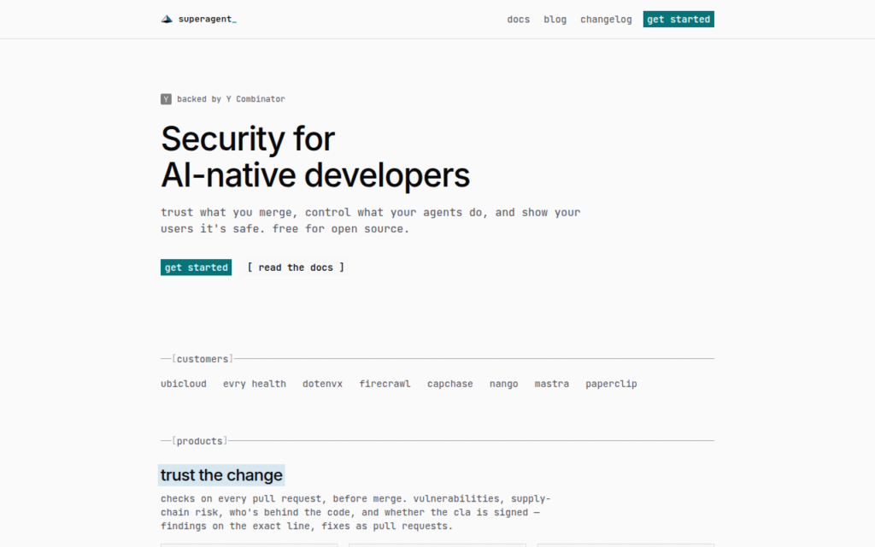Click the Security for AI-native developers headline
The image size is (875, 547).
[x=315, y=156]
